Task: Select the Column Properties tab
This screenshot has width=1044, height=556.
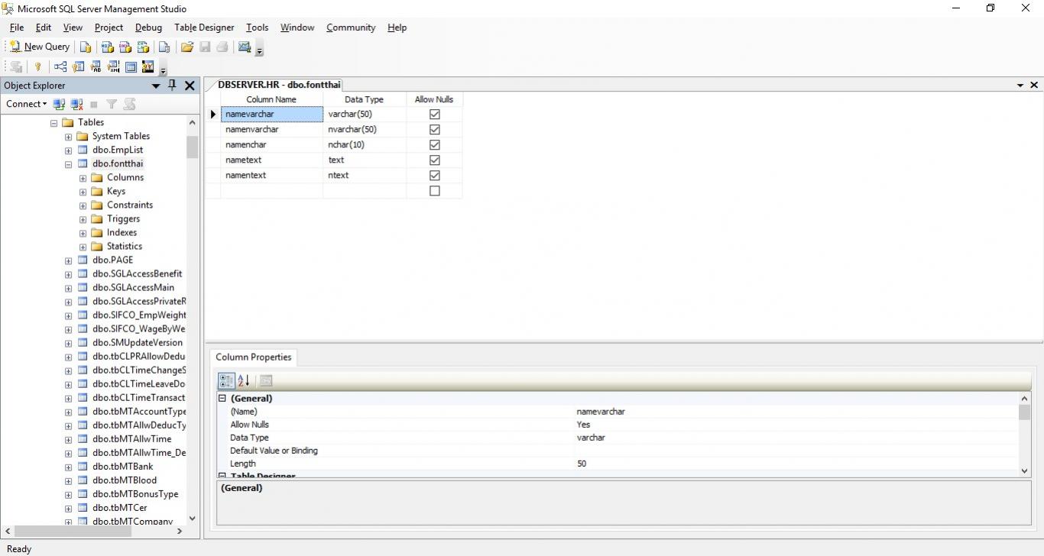Action: (x=253, y=357)
